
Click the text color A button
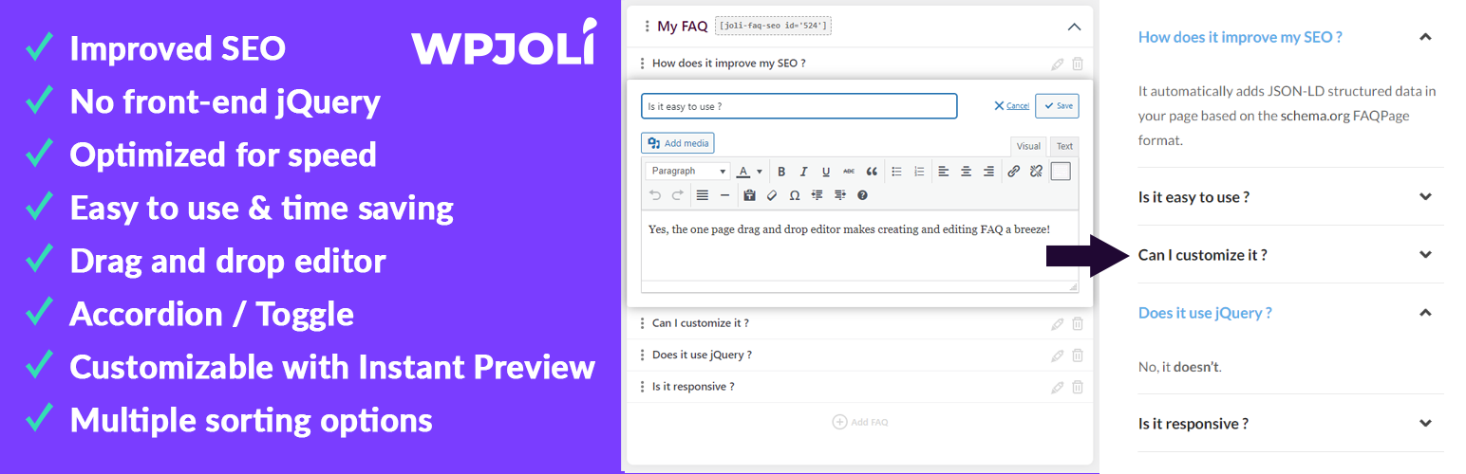click(743, 172)
